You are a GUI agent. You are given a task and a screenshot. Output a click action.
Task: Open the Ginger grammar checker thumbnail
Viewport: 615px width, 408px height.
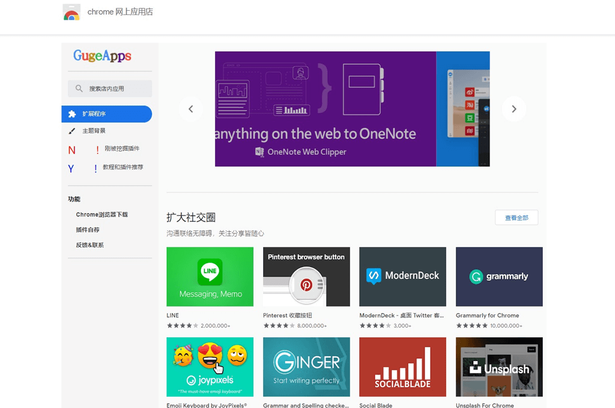tap(306, 367)
